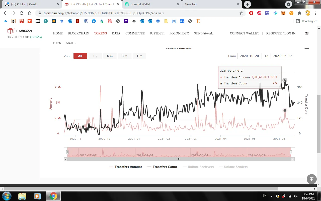Image resolution: width=321 pixels, height=201 pixels.
Task: Open the blue gear bookmark
Action: [x=158, y=21]
